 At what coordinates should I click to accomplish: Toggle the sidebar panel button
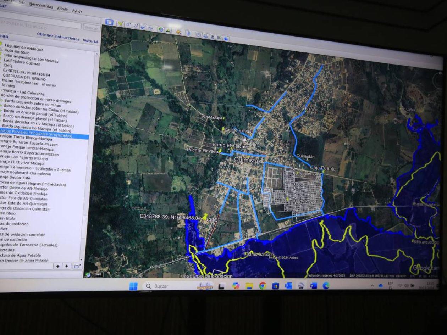coord(109,22)
